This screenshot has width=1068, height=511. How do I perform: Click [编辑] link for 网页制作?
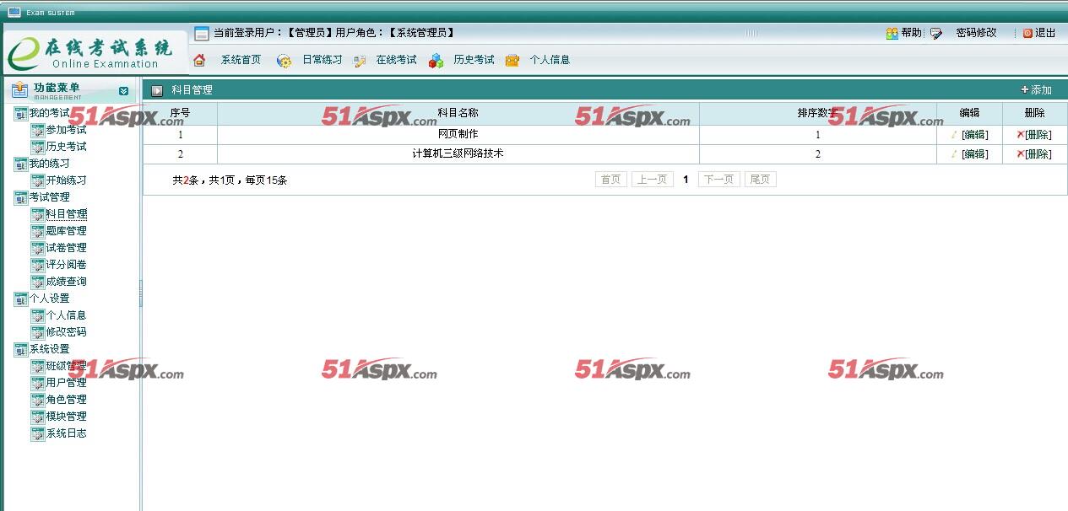pyautogui.click(x=974, y=134)
